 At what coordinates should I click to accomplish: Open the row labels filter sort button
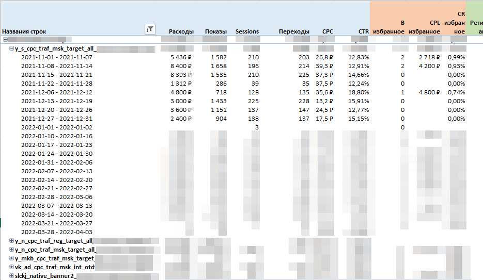pos(150,29)
